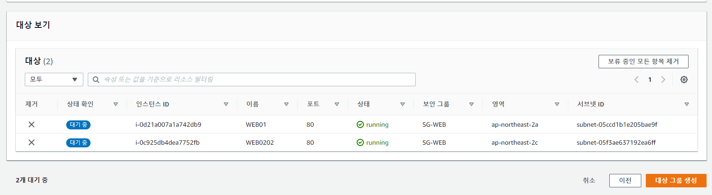The height and width of the screenshot is (195, 712).
Task: Click the 제거 column header
Action: (x=32, y=104)
